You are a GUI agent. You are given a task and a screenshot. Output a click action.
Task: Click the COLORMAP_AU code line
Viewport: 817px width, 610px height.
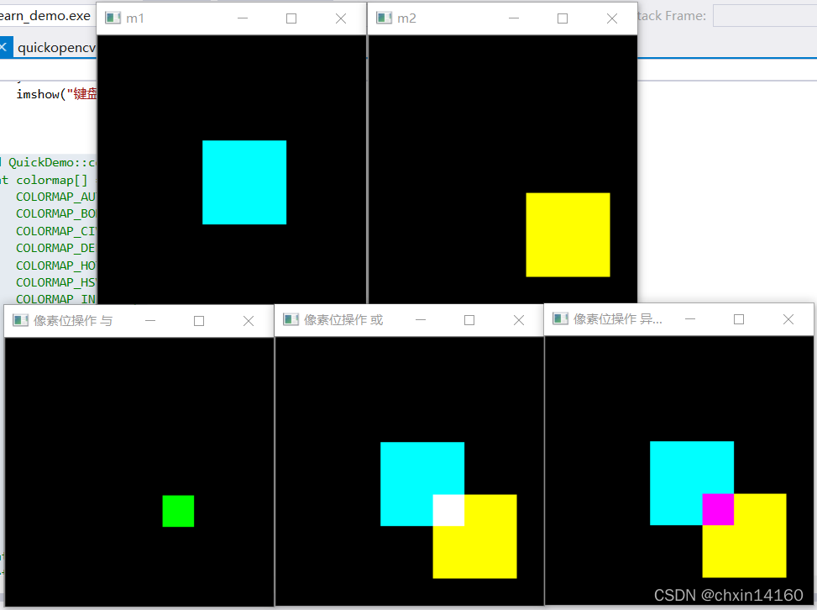coord(56,197)
